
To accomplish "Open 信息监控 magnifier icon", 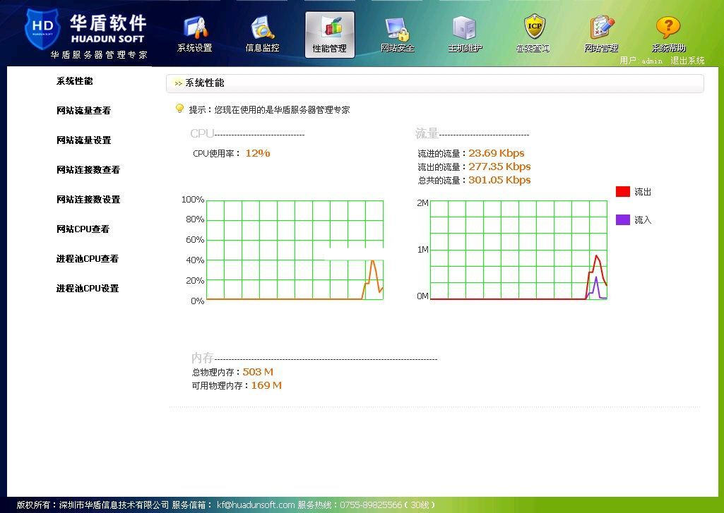I will 262,28.
